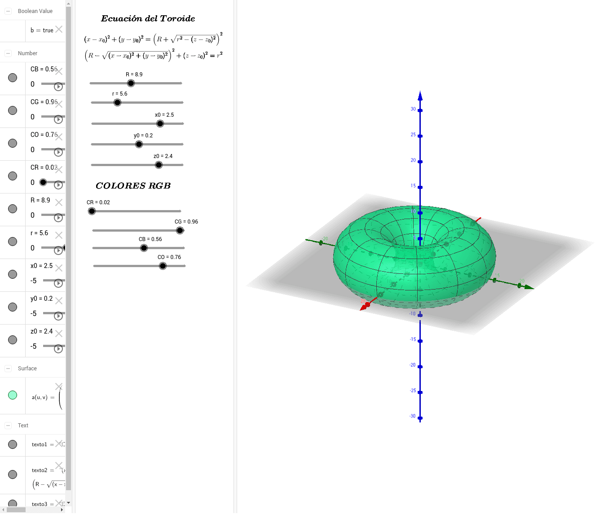Collapse the Text section
Image resolution: width=604 pixels, height=514 pixels.
tap(8, 425)
